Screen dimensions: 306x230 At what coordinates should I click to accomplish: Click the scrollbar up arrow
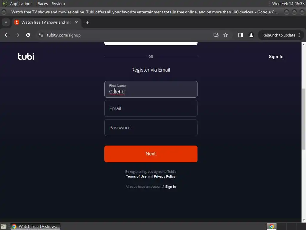pyautogui.click(x=304, y=45)
